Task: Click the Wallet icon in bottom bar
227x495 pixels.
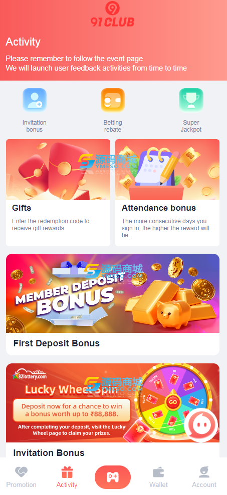Action: pos(158,472)
